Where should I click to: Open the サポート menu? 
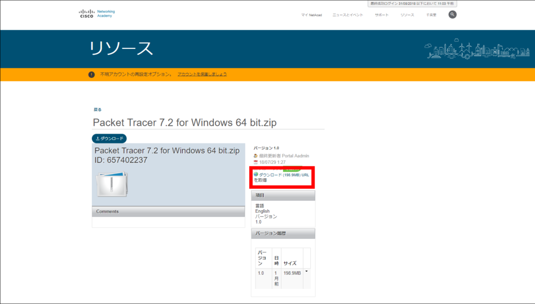click(381, 15)
